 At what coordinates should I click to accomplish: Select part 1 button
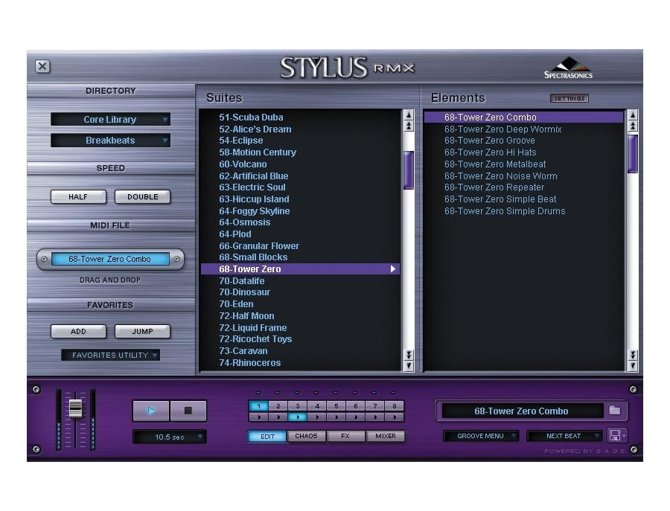pos(259,406)
